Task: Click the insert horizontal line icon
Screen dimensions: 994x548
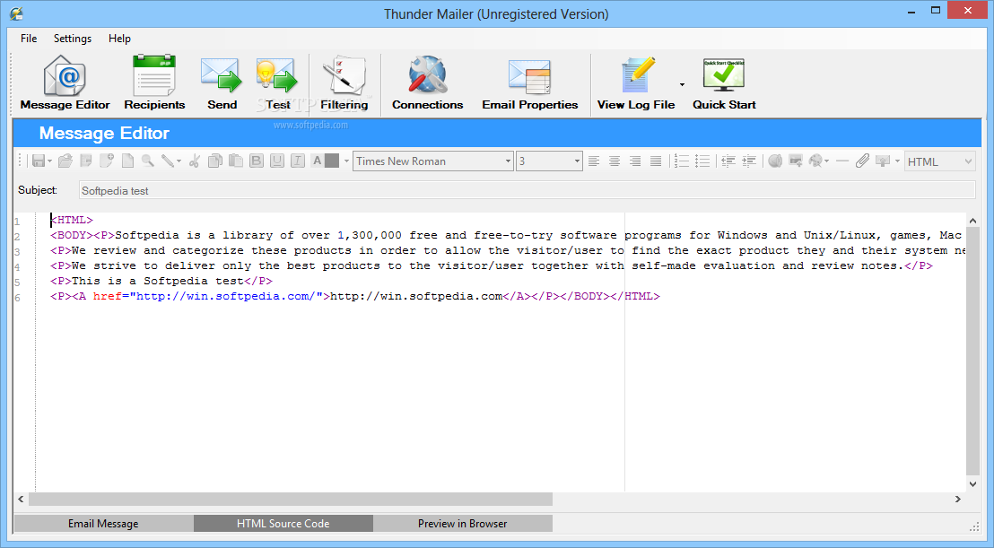Action: click(x=841, y=161)
